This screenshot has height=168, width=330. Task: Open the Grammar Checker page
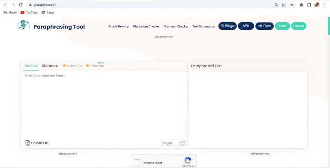[x=176, y=26]
